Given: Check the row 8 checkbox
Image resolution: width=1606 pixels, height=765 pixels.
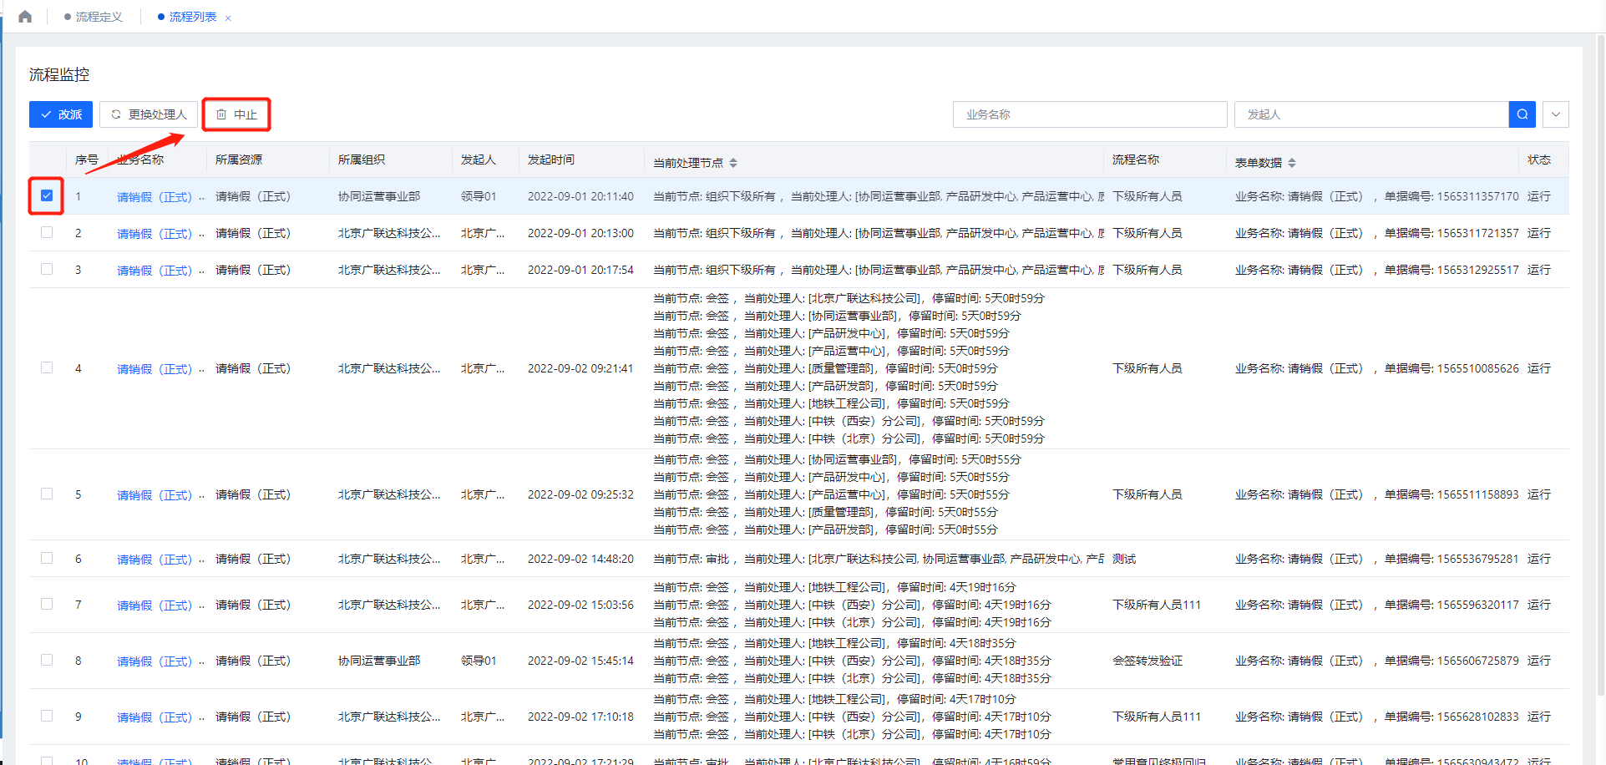Looking at the screenshot, I should (47, 660).
